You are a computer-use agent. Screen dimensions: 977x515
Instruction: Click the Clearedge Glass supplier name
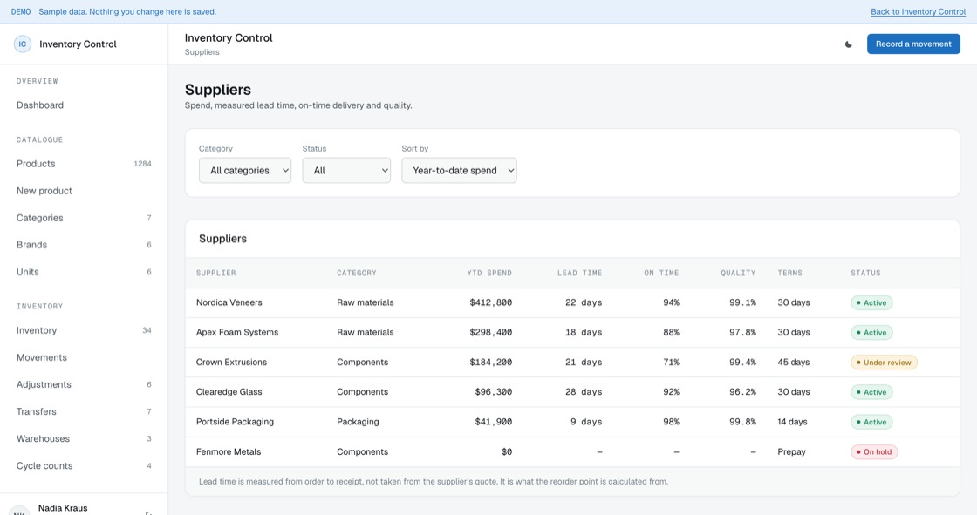229,392
